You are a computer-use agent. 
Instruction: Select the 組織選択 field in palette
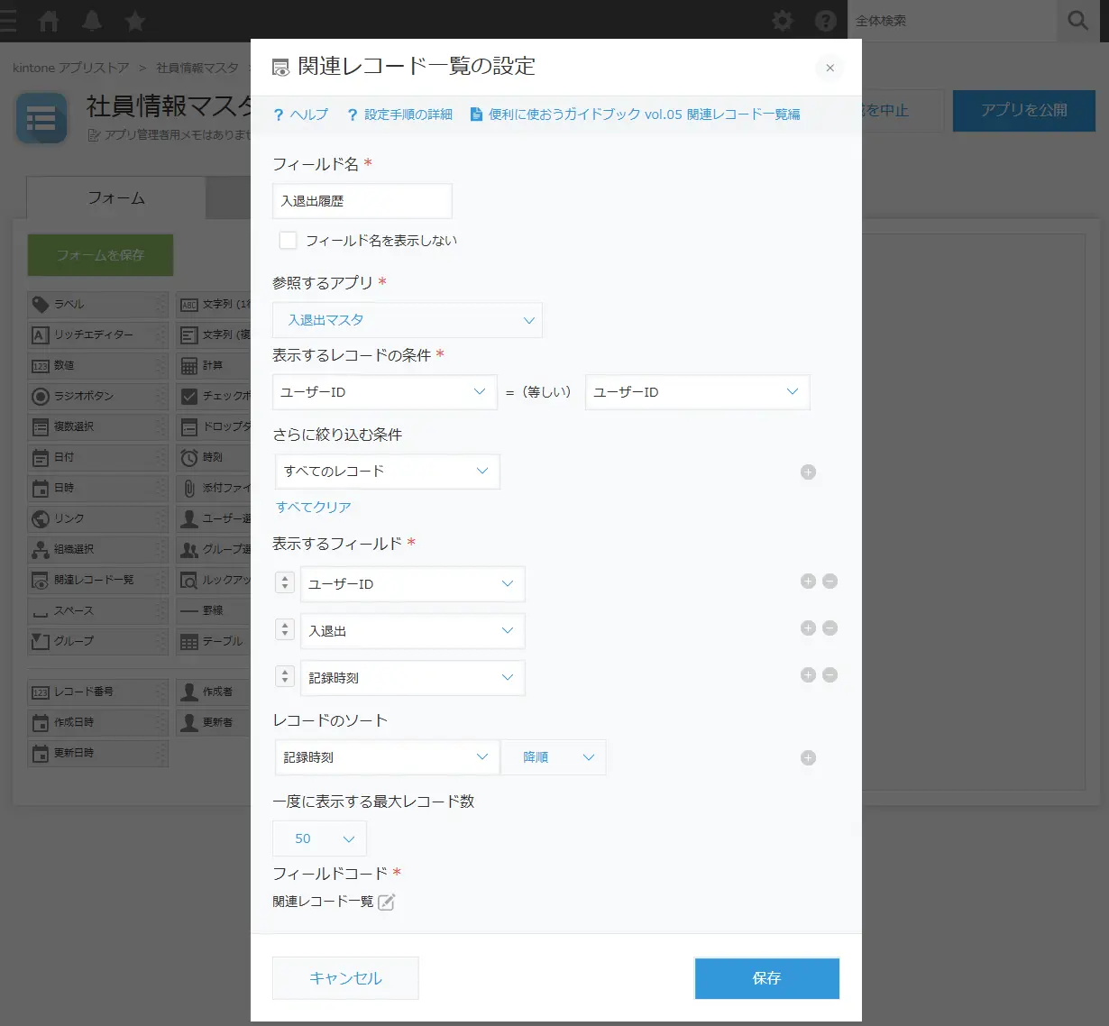point(98,550)
